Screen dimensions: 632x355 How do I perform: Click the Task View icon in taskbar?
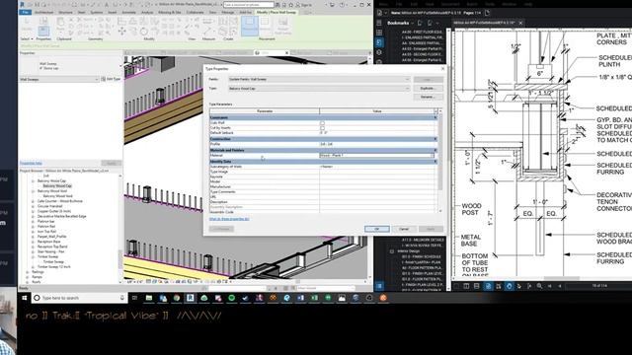pyautogui.click(x=134, y=298)
